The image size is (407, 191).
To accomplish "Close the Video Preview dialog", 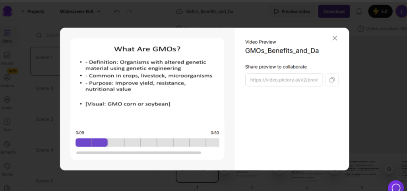I will pyautogui.click(x=335, y=38).
